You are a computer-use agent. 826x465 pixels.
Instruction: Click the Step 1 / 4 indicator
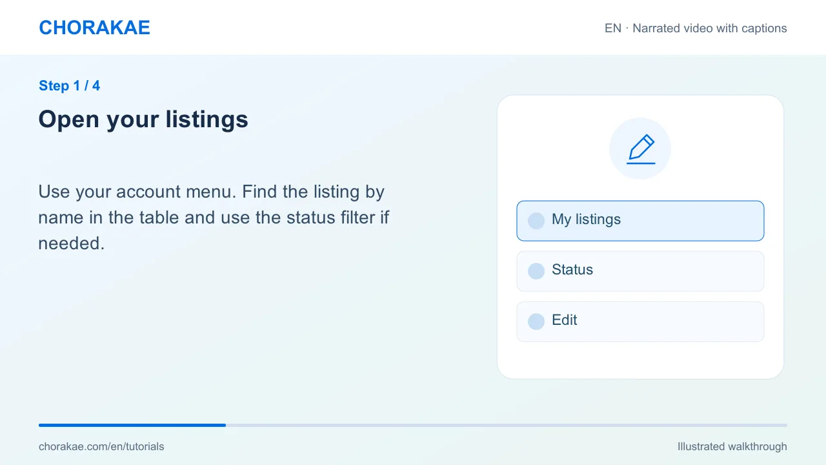69,86
